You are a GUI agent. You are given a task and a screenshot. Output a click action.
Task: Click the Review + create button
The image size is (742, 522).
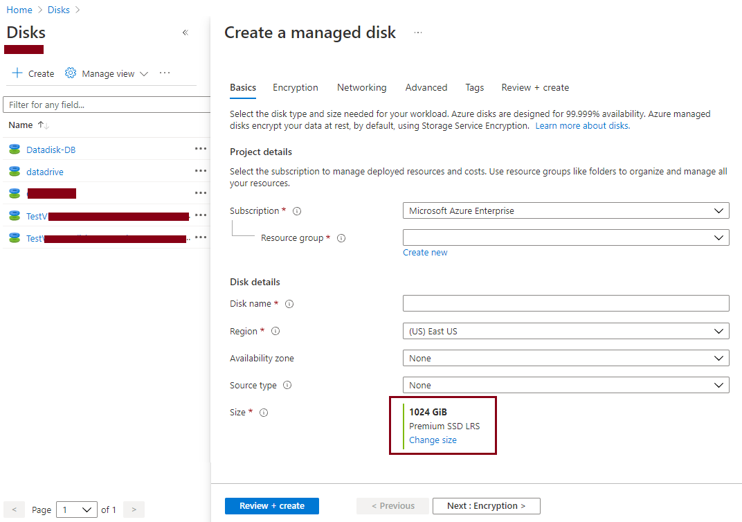pos(271,506)
